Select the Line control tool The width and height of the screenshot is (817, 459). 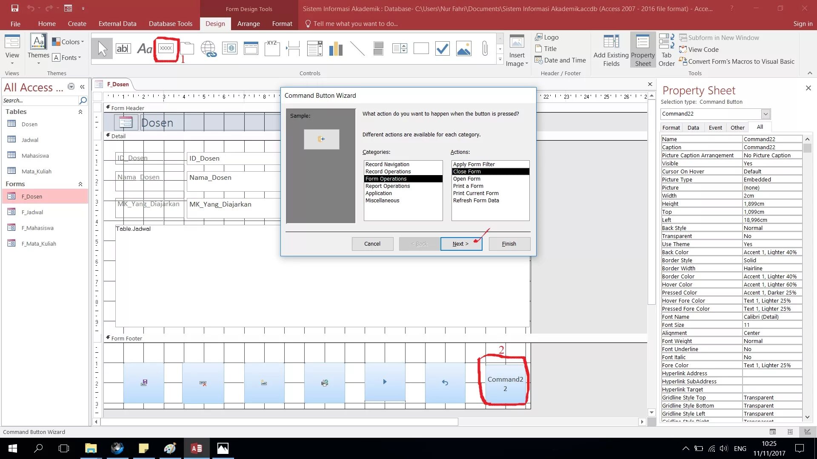[357, 49]
